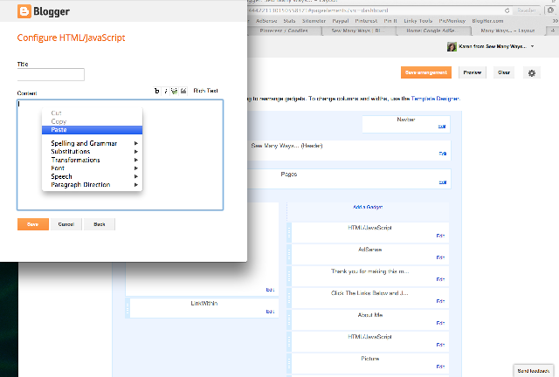Open the PicMonkey bookmark
The image size is (559, 377).
[x=452, y=21]
